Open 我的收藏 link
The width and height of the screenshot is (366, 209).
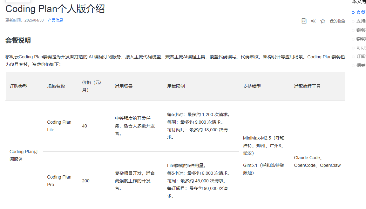click(337, 21)
